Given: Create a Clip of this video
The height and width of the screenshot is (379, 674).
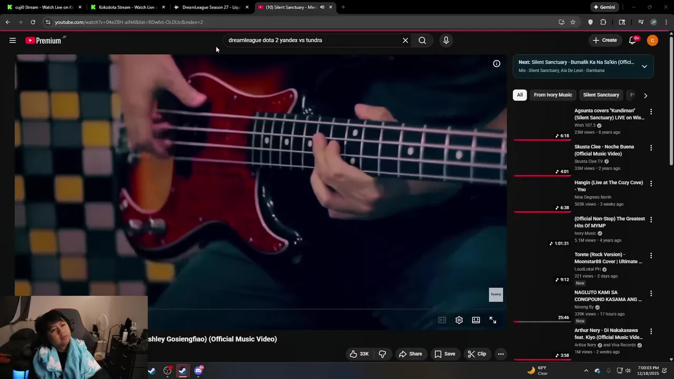Looking at the screenshot, I should point(477,354).
